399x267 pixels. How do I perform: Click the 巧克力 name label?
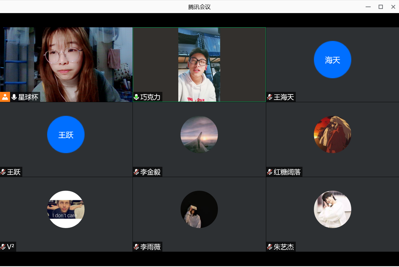pyautogui.click(x=150, y=97)
